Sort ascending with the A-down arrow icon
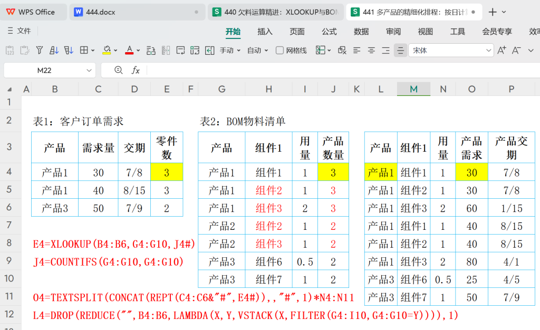540x330 pixels. tap(54, 51)
